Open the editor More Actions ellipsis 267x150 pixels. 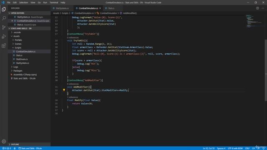pos(263,8)
